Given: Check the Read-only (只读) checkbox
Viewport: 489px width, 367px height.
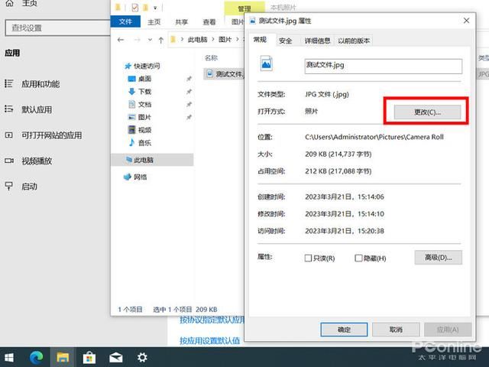Looking at the screenshot, I should point(308,258).
